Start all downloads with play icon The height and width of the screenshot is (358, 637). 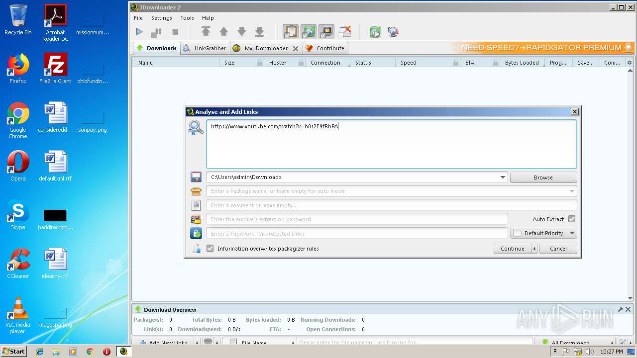tap(139, 32)
